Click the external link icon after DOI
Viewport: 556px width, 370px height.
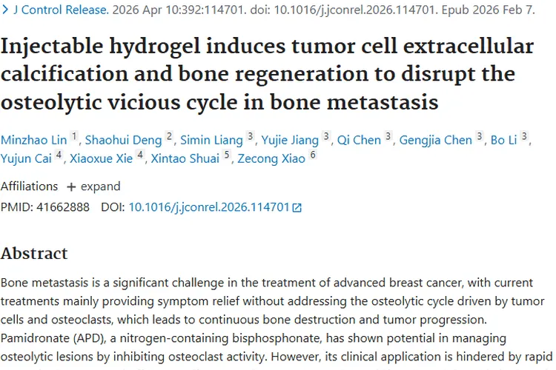click(297, 208)
